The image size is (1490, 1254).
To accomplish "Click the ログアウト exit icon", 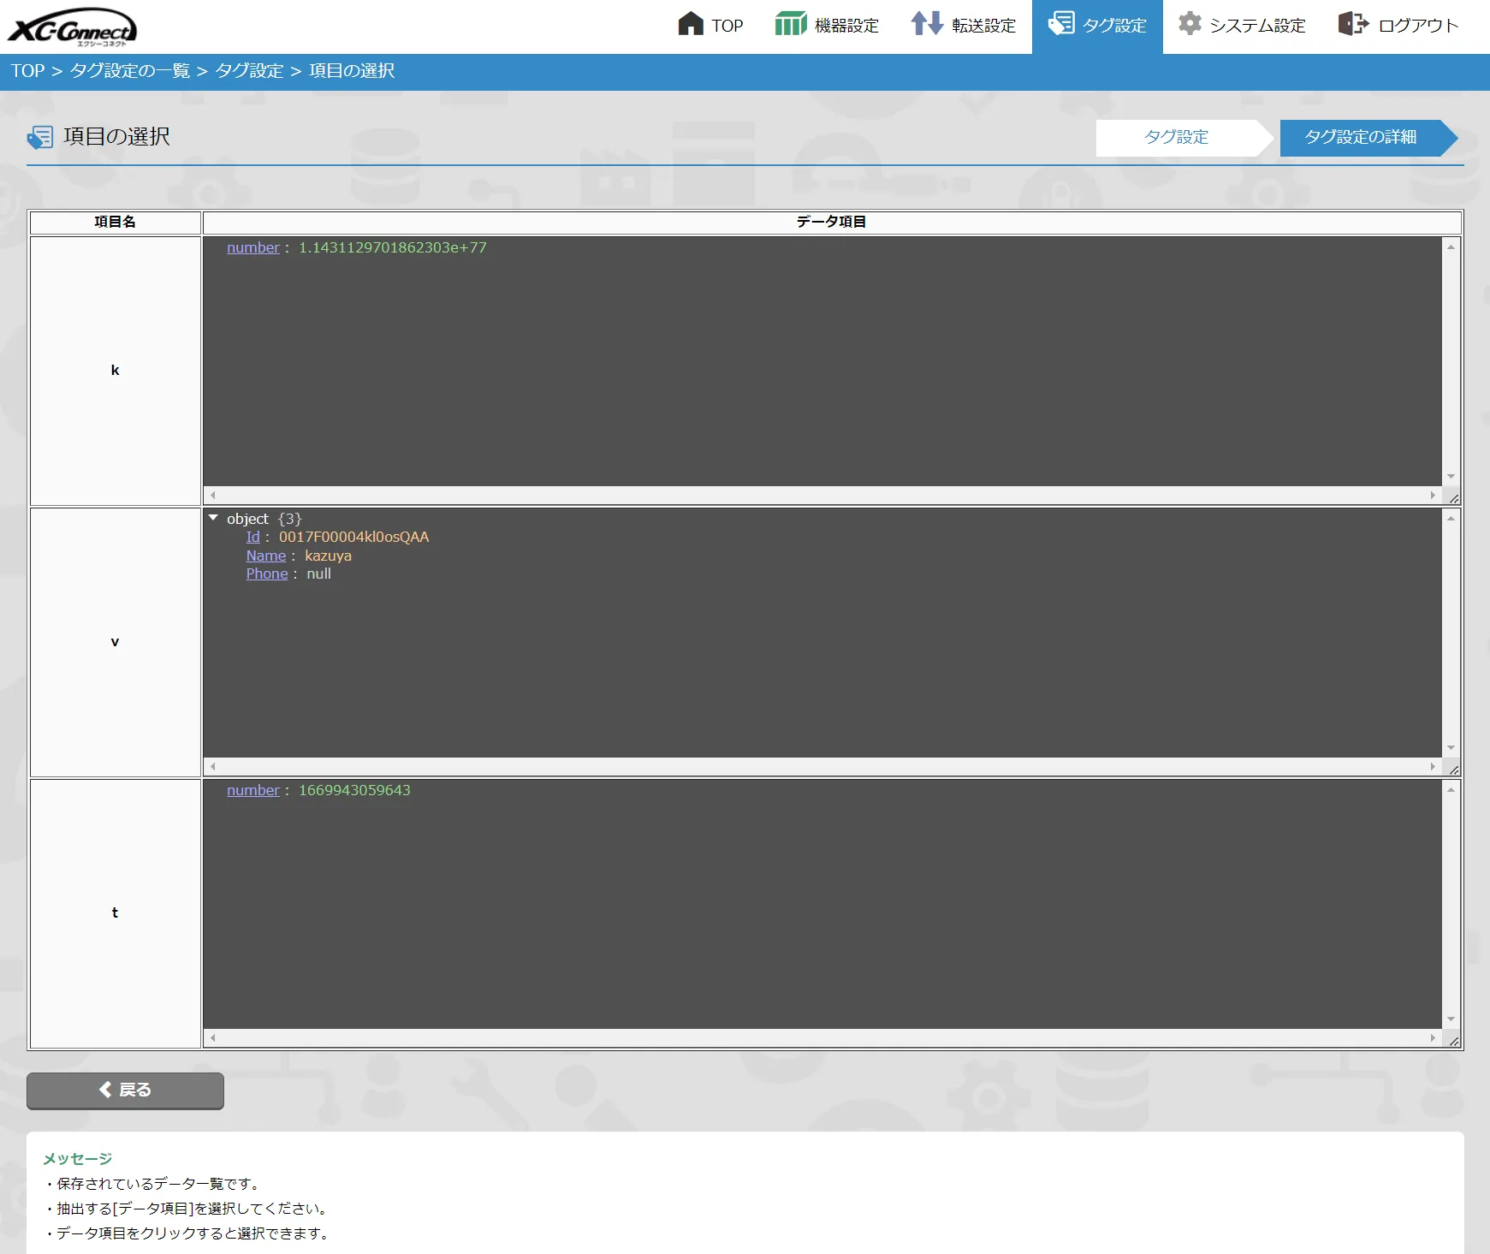I will click(1353, 24).
